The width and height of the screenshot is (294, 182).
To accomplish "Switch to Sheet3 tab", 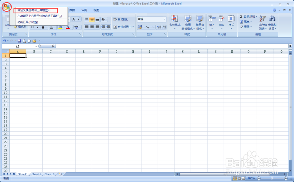I will (x=49, y=174).
